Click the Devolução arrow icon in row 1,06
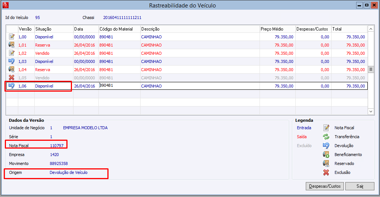 coord(12,86)
